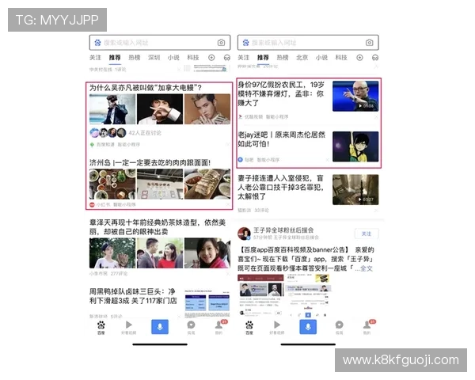Select 科技 tab on left phone

(193, 58)
